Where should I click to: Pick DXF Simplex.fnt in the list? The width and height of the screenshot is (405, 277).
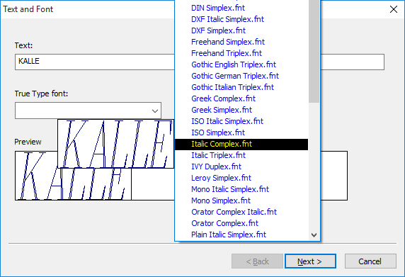tap(241, 30)
